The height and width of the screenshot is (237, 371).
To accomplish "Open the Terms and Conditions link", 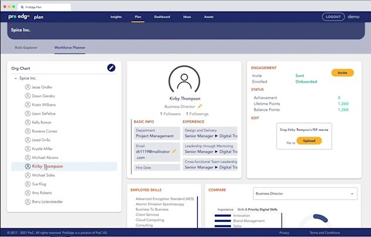I will click(x=325, y=233).
